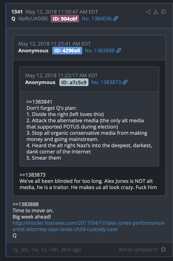Click the Q !4pRcUA0lBE tripcode name
Screen dimensions: 173x261
(30, 19)
